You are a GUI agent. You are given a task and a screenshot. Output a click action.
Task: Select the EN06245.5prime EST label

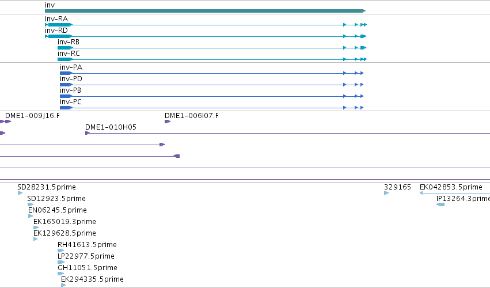(x=58, y=210)
